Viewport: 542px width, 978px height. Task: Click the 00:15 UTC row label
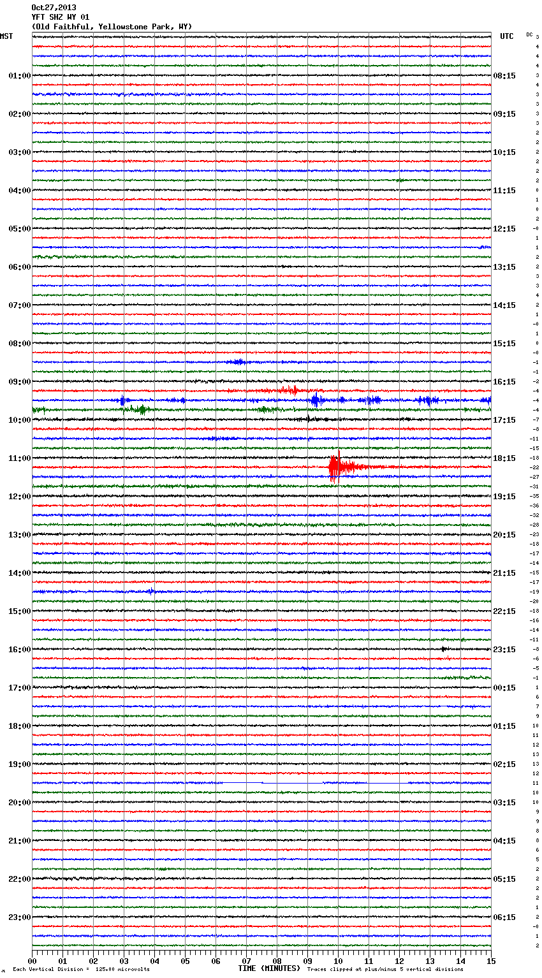pyautogui.click(x=504, y=688)
